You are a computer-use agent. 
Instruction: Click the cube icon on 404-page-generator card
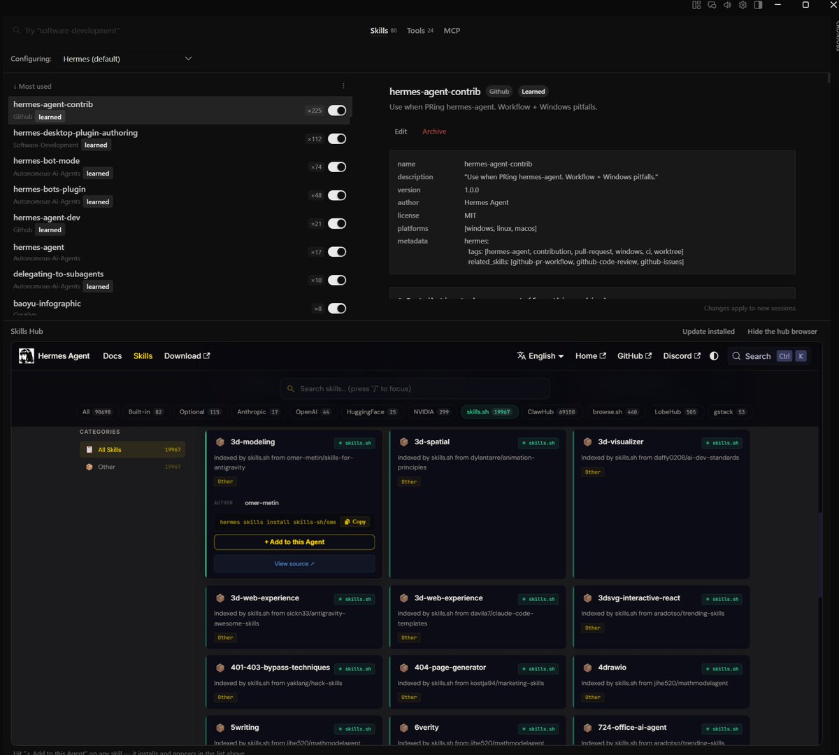coord(403,668)
